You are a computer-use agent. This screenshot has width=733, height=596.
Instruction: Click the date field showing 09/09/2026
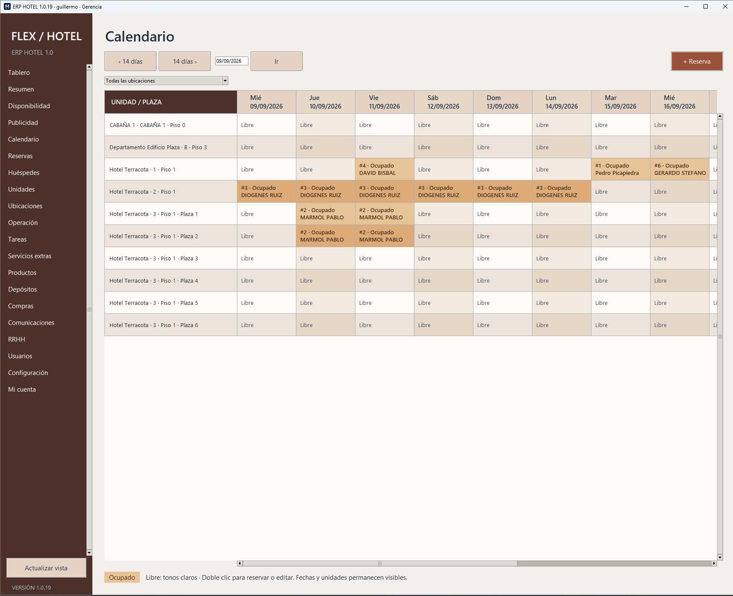click(231, 61)
